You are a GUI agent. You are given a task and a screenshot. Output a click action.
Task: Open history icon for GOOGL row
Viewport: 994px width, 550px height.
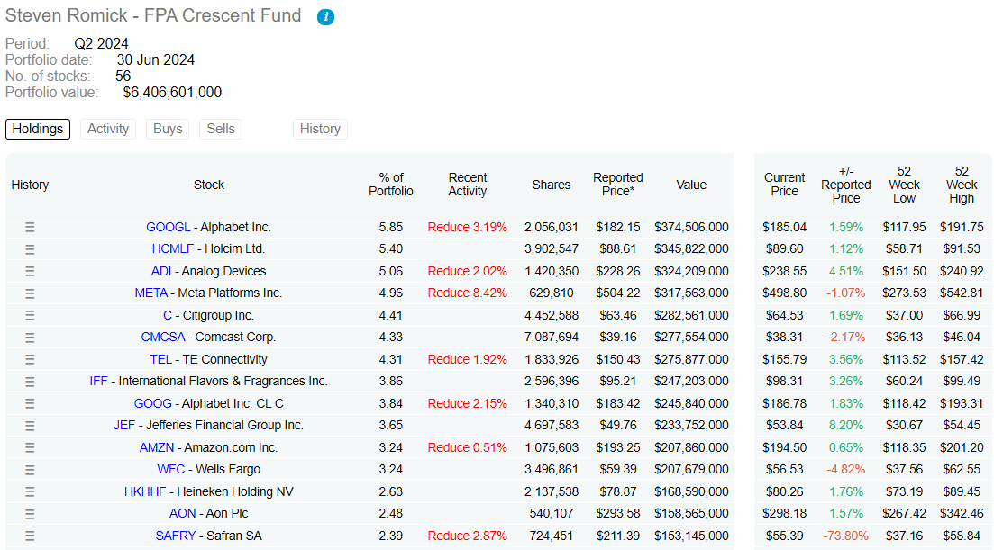(30, 227)
